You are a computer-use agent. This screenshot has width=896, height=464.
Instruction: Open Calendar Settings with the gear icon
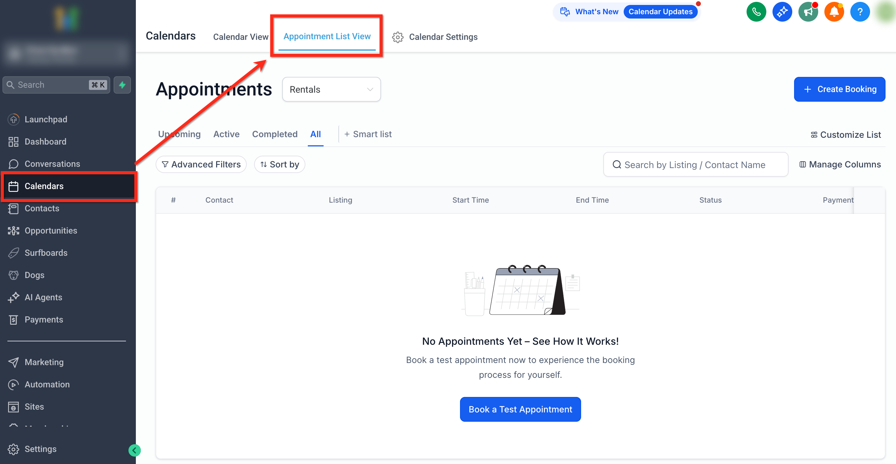pos(398,37)
